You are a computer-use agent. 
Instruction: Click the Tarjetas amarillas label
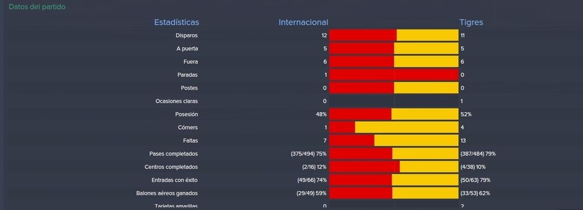pyautogui.click(x=176, y=206)
